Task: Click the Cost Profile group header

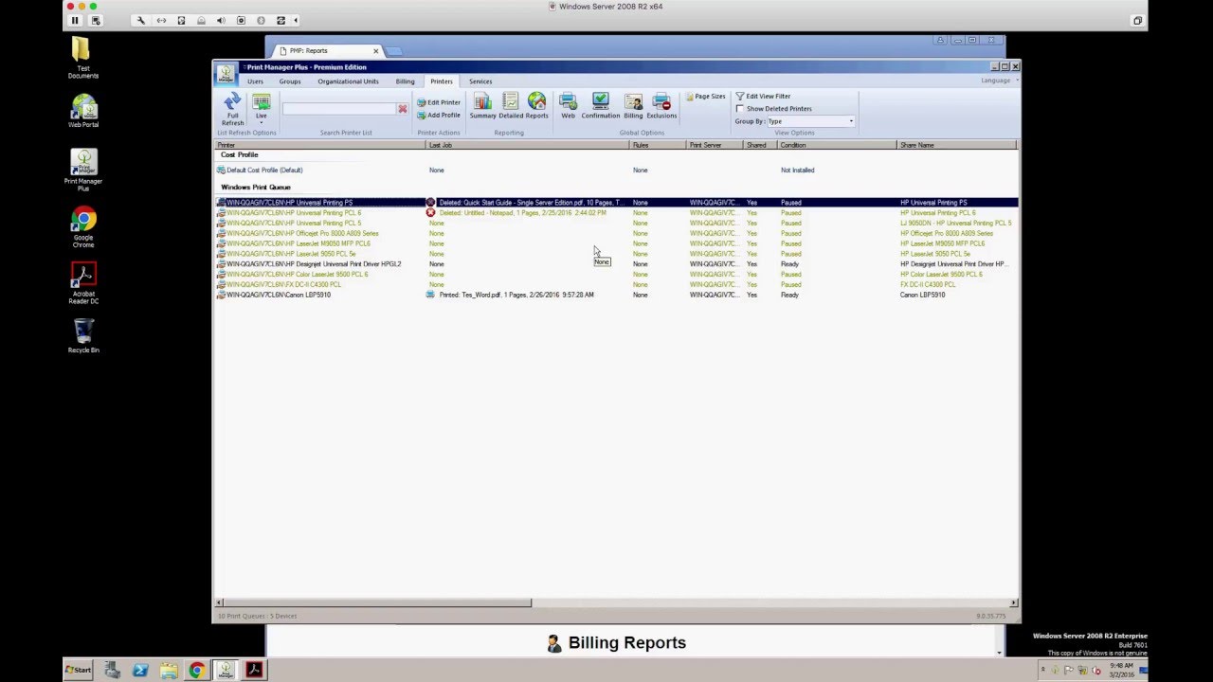Action: pos(240,155)
